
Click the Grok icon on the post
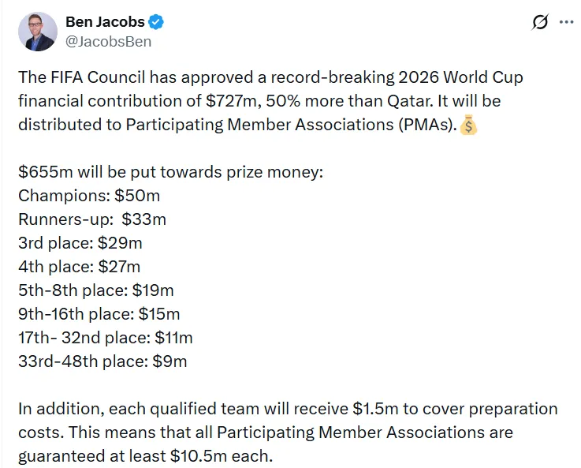[540, 22]
